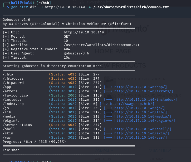Open the http://10.10.10.140/skin/ link
Image resolution: width=191 pixels, height=162 pixels.
point(141,133)
